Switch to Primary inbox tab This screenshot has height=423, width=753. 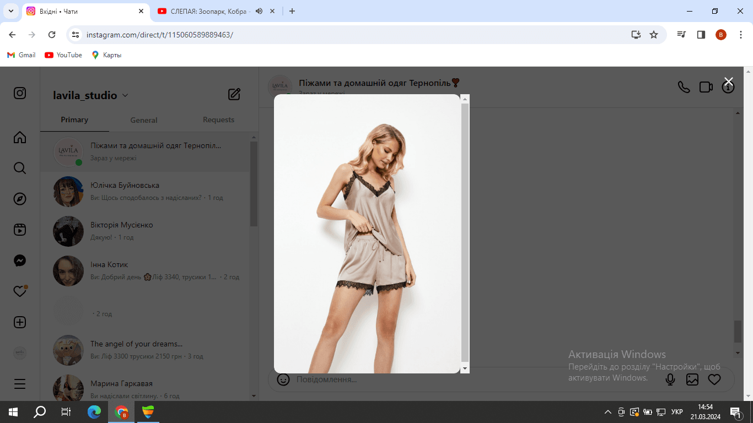point(74,120)
